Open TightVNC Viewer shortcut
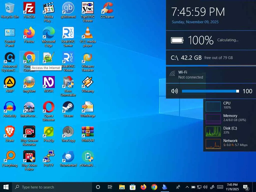This screenshot has height=192, width=256. 88,12
